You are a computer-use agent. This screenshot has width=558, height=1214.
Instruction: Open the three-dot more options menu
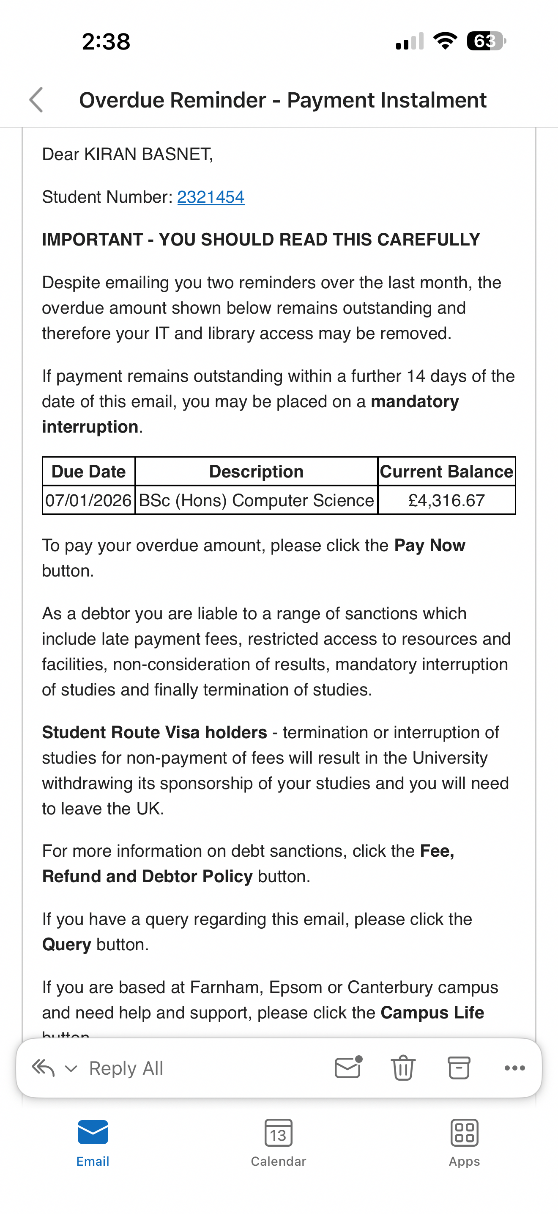(x=515, y=1068)
